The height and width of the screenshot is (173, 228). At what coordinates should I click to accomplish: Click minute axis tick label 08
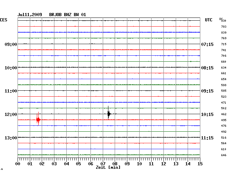(115, 164)
